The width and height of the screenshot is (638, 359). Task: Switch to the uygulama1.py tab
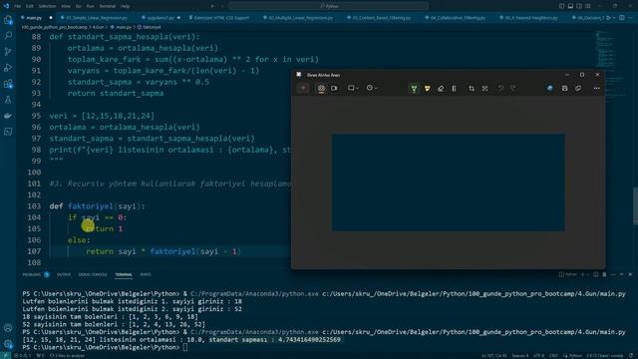coord(161,18)
